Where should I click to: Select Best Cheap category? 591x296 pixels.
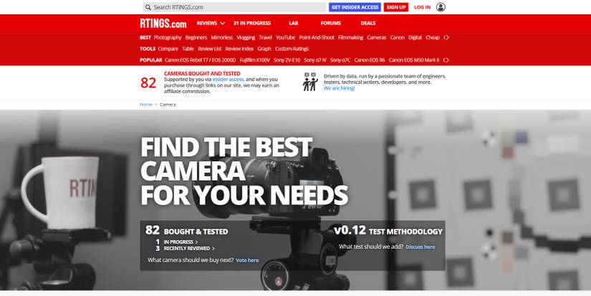point(433,37)
